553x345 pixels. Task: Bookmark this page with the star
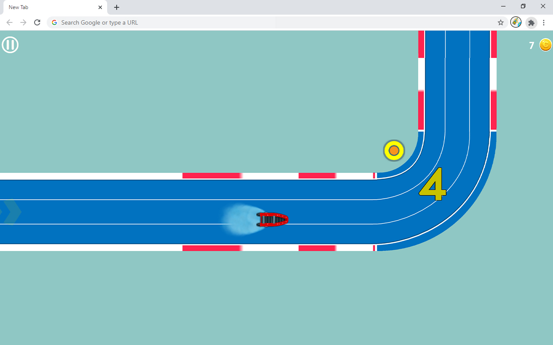(500, 22)
